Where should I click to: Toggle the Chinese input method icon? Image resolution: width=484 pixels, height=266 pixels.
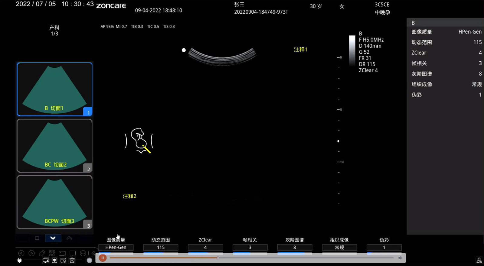point(54,260)
